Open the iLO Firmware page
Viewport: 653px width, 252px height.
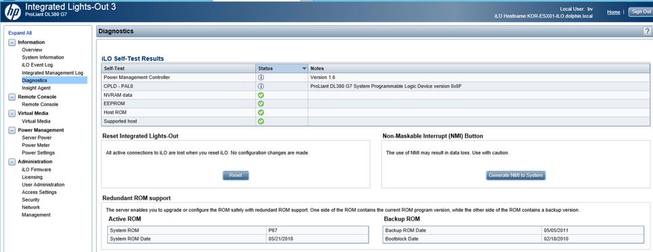click(x=37, y=170)
